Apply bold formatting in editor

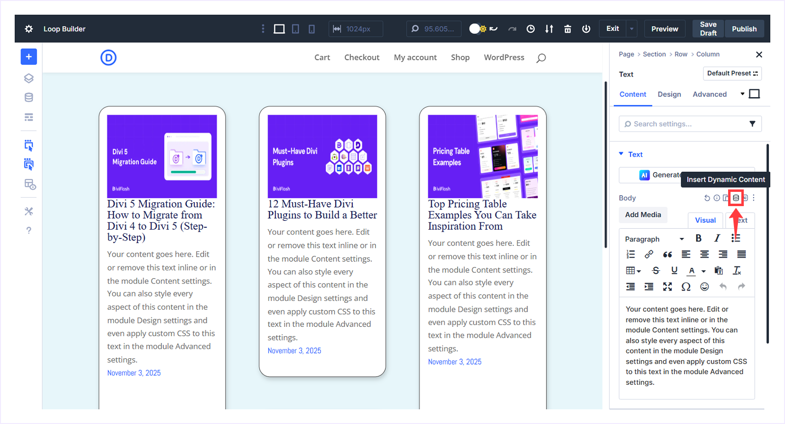click(x=699, y=238)
